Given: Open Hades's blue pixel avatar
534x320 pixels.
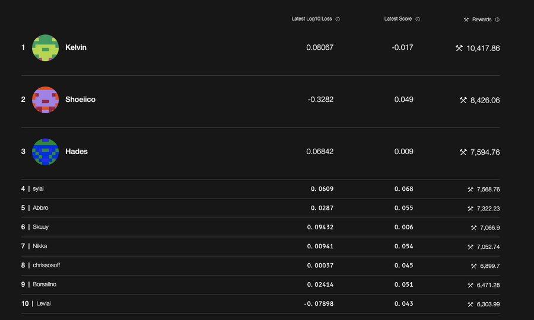Looking at the screenshot, I should click(45, 152).
